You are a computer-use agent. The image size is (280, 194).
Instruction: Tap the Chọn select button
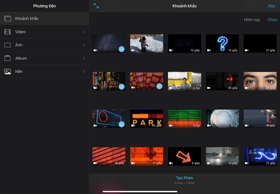coord(272,20)
